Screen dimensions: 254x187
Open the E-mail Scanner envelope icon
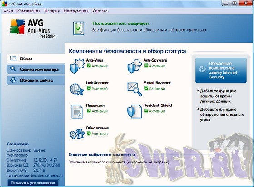(x=134, y=89)
